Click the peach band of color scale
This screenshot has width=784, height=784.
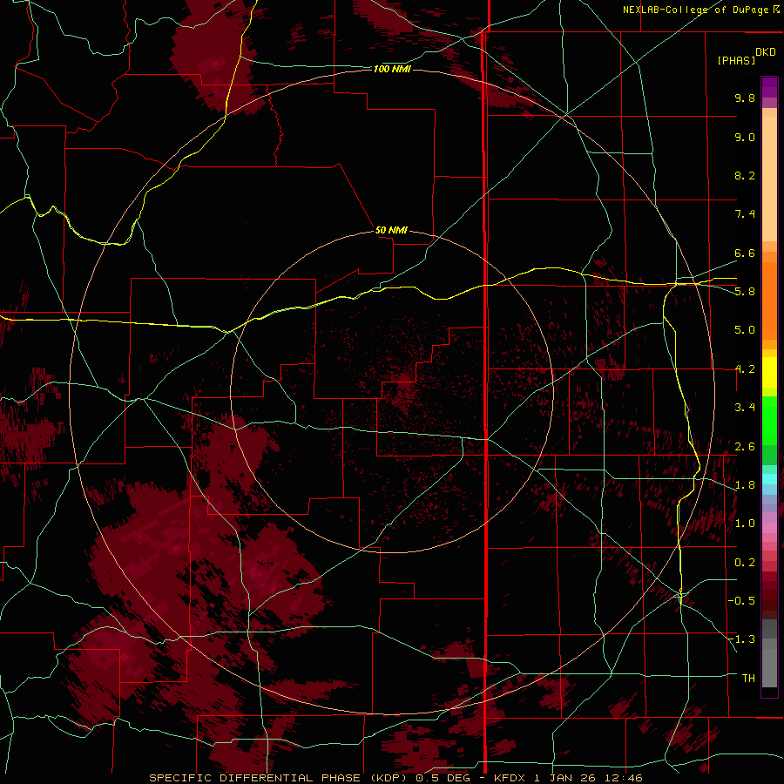(769, 179)
